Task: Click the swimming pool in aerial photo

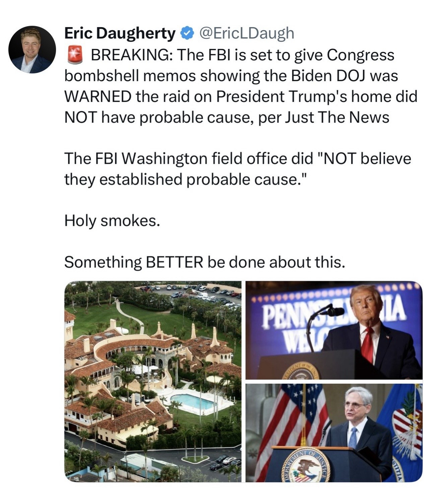Action: pyautogui.click(x=192, y=401)
